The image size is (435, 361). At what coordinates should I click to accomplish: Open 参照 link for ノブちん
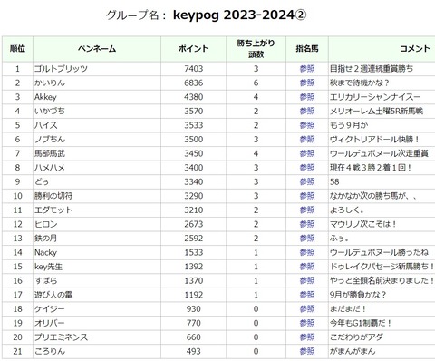coord(307,140)
